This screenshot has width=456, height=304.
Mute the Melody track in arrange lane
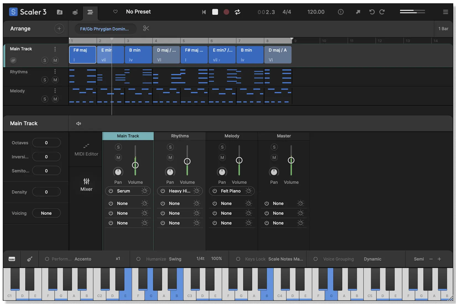click(55, 99)
